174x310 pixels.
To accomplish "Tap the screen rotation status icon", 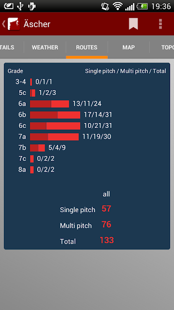I will [105, 6].
